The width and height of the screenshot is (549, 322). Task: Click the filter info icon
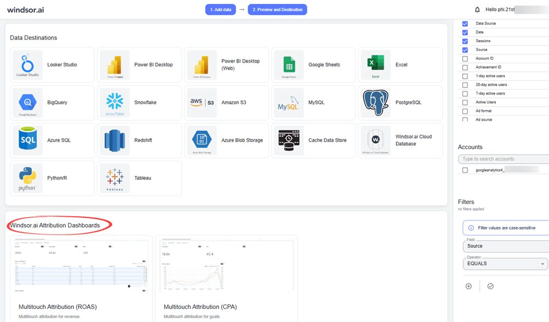point(471,228)
